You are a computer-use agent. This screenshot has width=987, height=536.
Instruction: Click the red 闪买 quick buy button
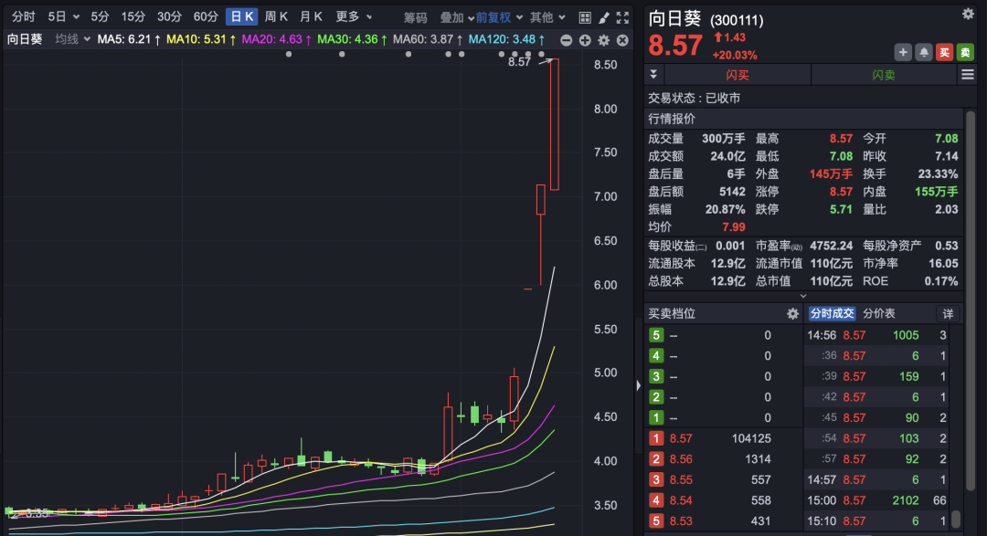pyautogui.click(x=737, y=75)
